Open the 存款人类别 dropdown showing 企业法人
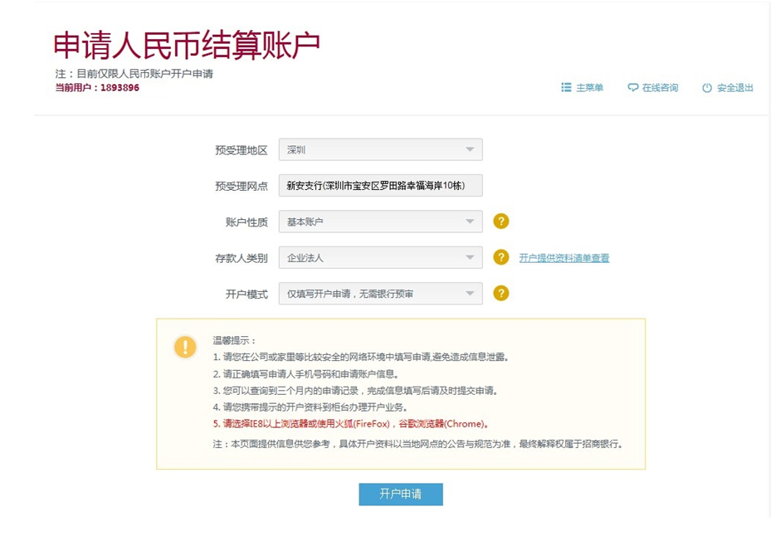771x536 pixels. (x=380, y=257)
